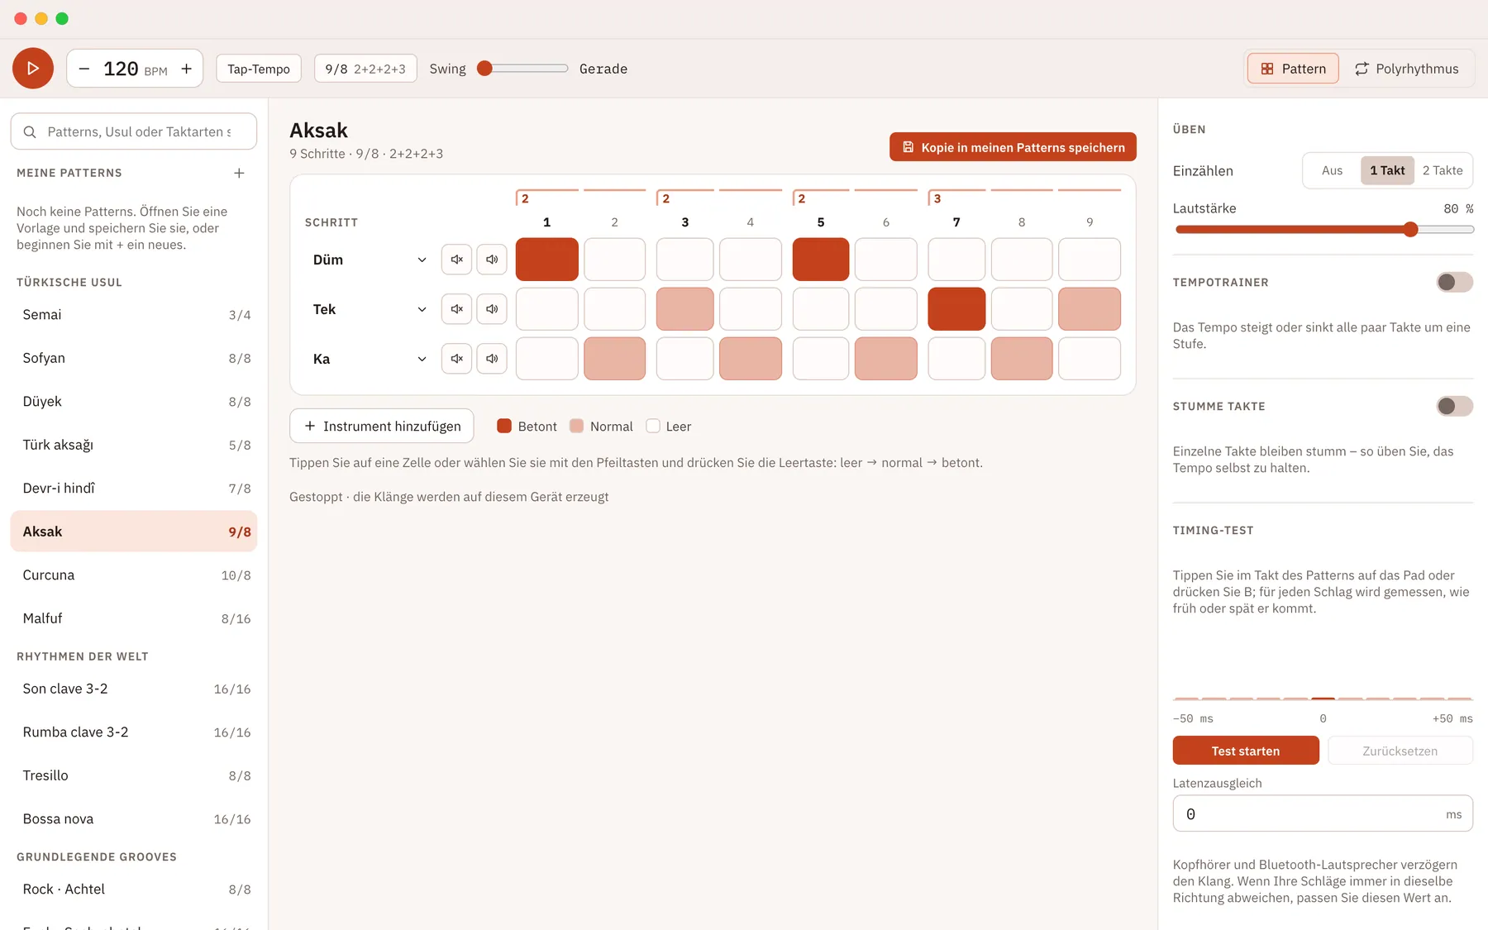Viewport: 1488px width, 930px height.
Task: Toggle Düm cell at step 5
Action: [821, 260]
